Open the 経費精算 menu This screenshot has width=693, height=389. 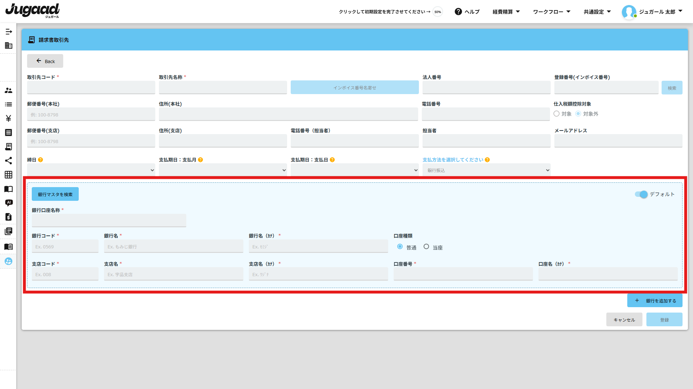click(x=506, y=12)
